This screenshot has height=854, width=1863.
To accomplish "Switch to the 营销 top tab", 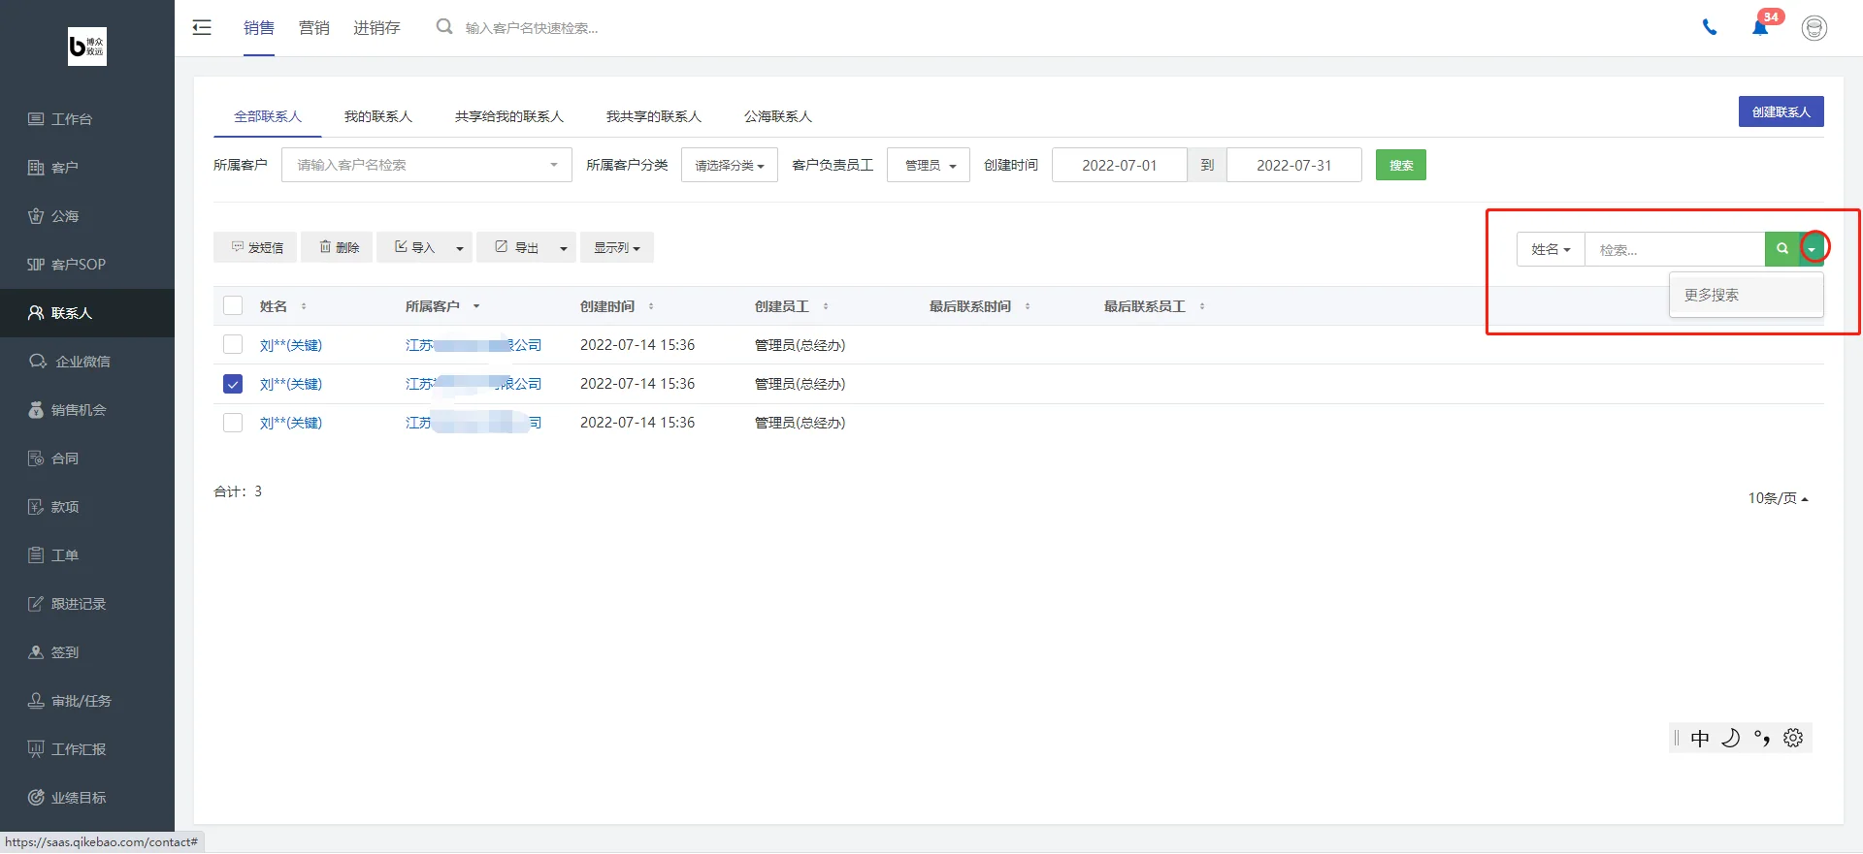I will coord(314,27).
